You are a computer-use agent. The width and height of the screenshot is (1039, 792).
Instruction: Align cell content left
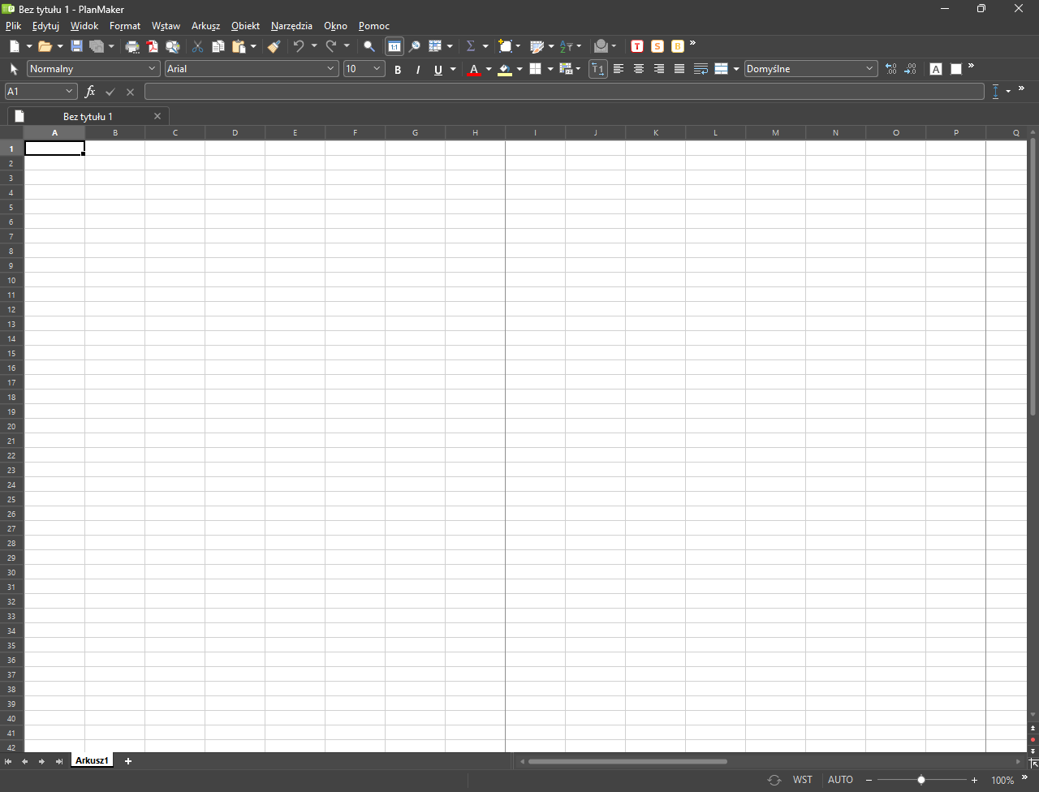point(619,69)
